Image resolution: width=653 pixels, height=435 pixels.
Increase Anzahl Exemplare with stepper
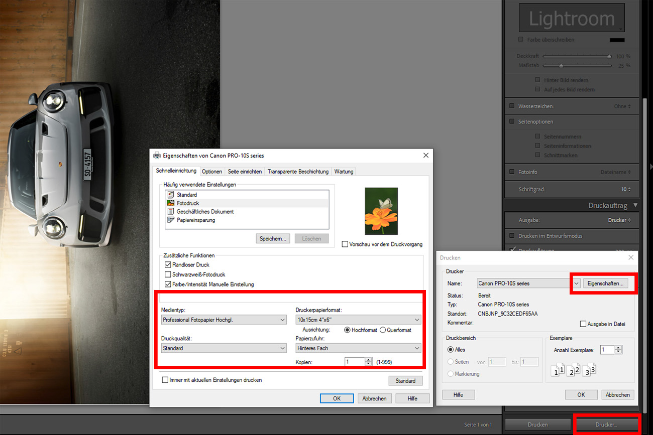(x=618, y=348)
